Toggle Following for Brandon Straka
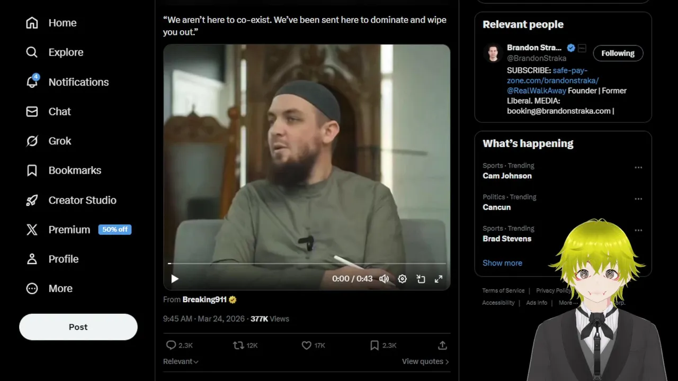 pos(618,53)
